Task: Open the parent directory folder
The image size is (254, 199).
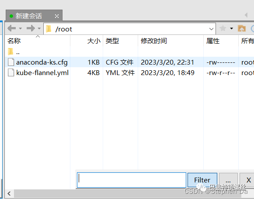Action: (14, 52)
